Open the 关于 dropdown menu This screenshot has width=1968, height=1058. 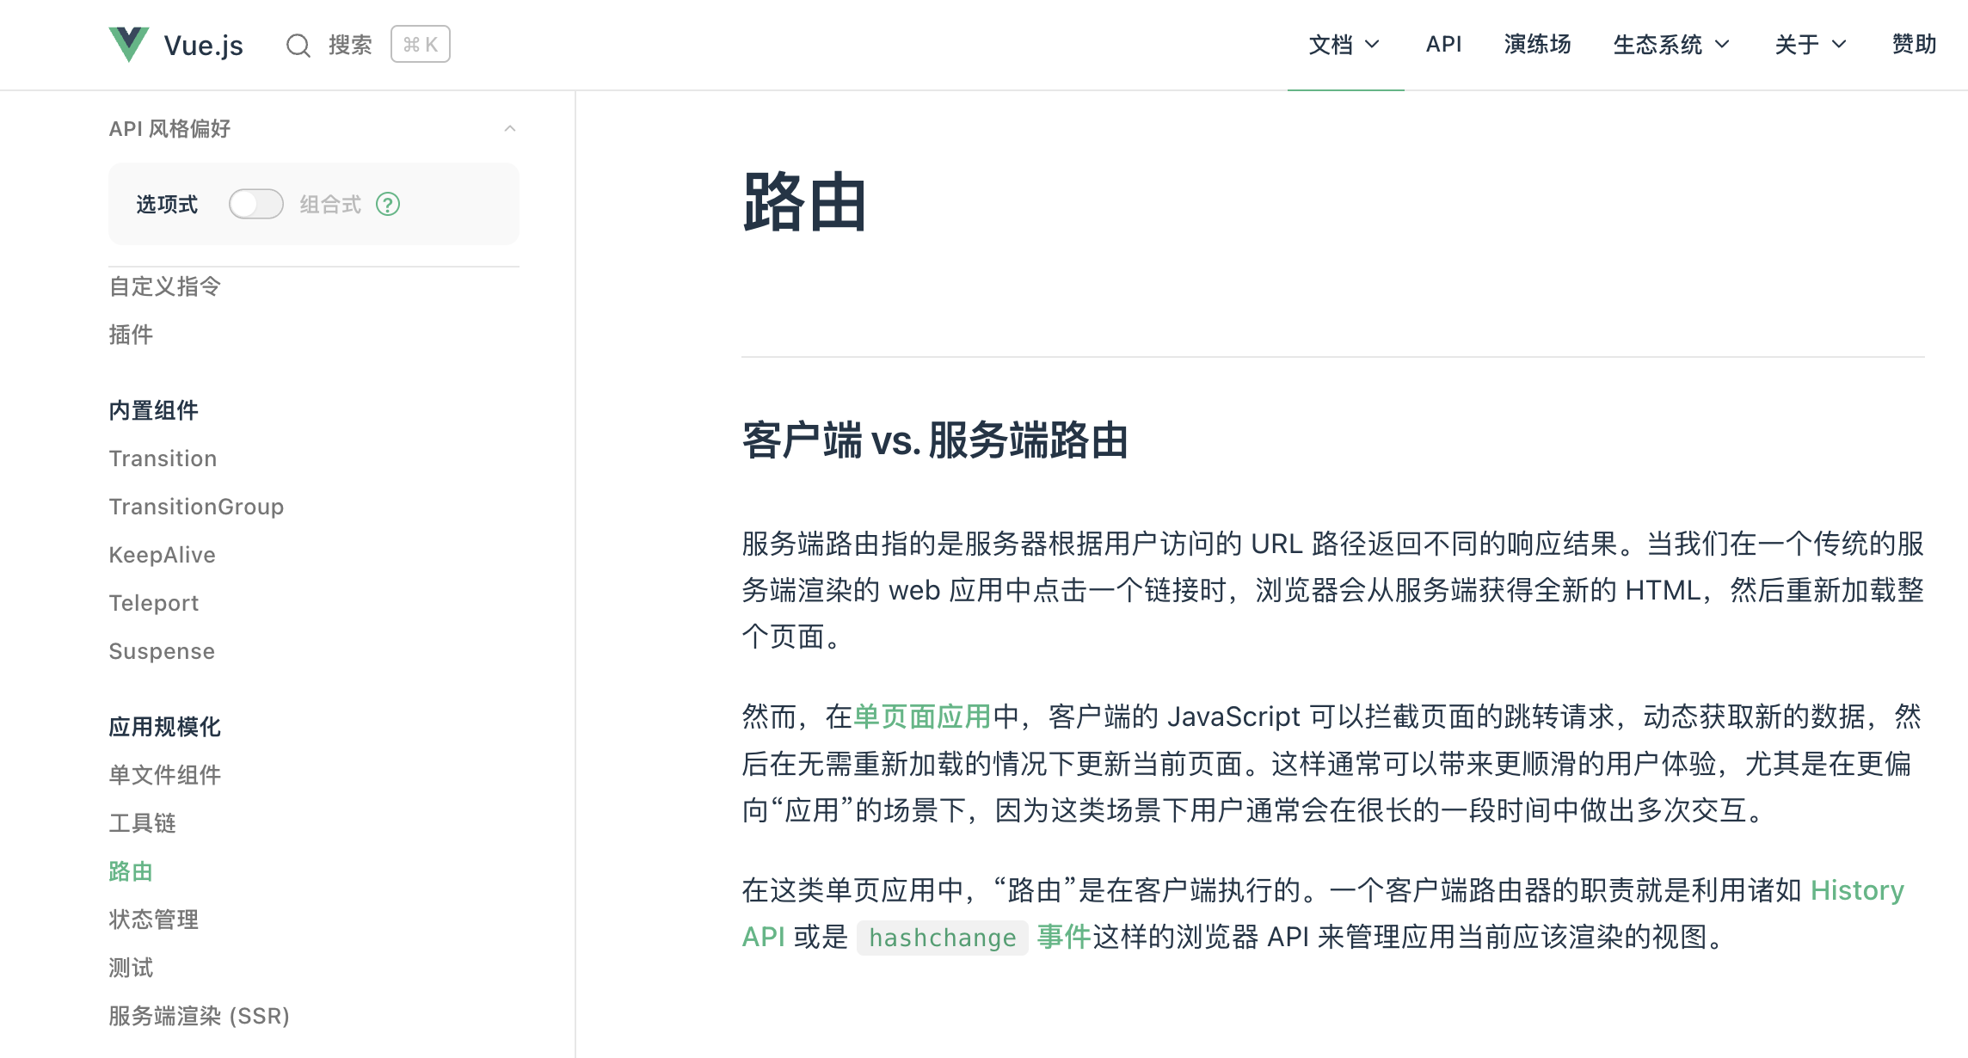coord(1810,45)
